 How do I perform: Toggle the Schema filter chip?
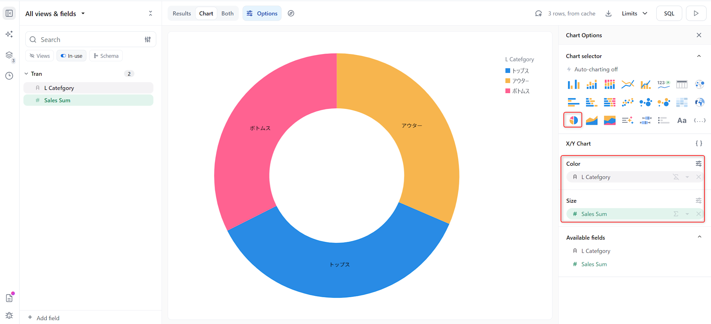[106, 56]
